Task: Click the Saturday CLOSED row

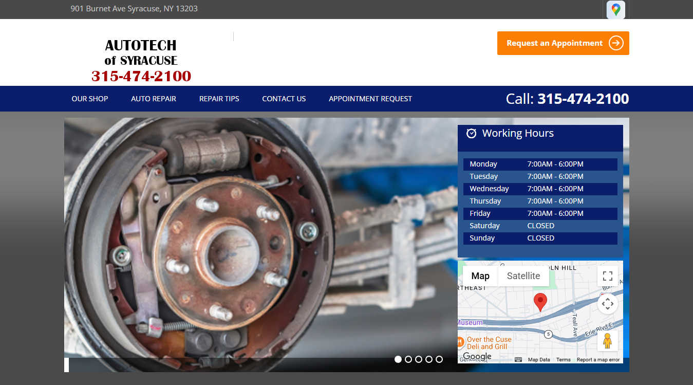Action: pyautogui.click(x=540, y=226)
